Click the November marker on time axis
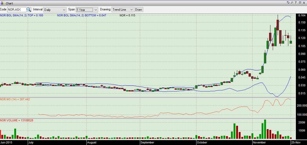307x145 pixels. coord(259,142)
